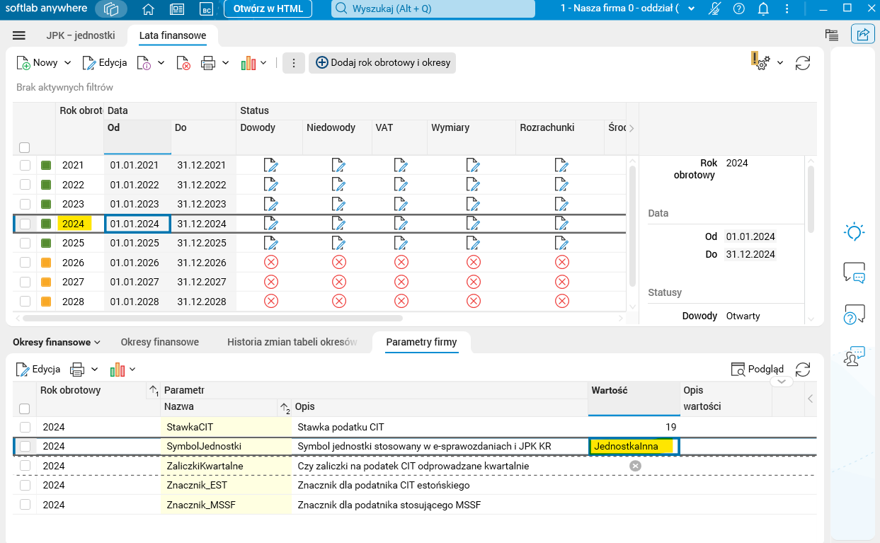
Task: Open chat message icon in right sidebar
Action: tap(855, 273)
